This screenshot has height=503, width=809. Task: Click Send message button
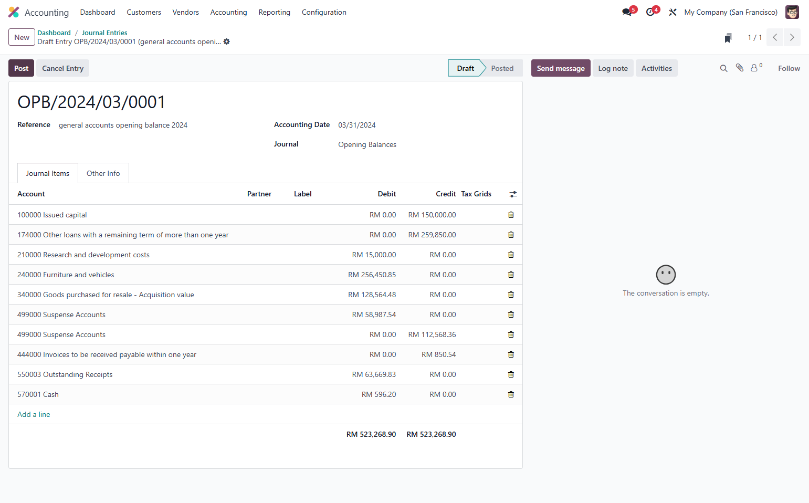pos(561,68)
